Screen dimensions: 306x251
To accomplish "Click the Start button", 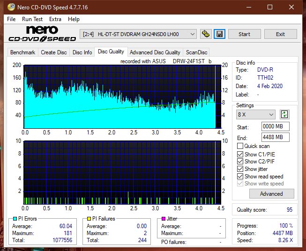I will coord(244,34).
